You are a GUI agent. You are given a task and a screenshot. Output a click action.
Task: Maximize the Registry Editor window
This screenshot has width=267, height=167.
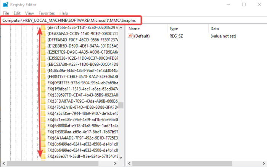[x=244, y=5]
